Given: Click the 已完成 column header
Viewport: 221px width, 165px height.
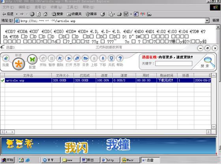Looking at the screenshot, I should [84, 75].
